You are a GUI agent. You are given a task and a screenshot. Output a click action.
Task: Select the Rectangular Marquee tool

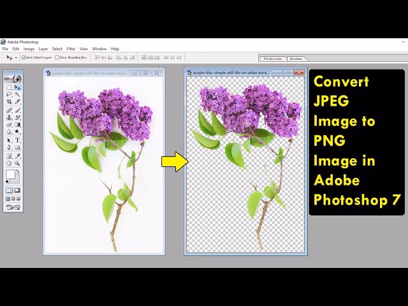pyautogui.click(x=9, y=87)
